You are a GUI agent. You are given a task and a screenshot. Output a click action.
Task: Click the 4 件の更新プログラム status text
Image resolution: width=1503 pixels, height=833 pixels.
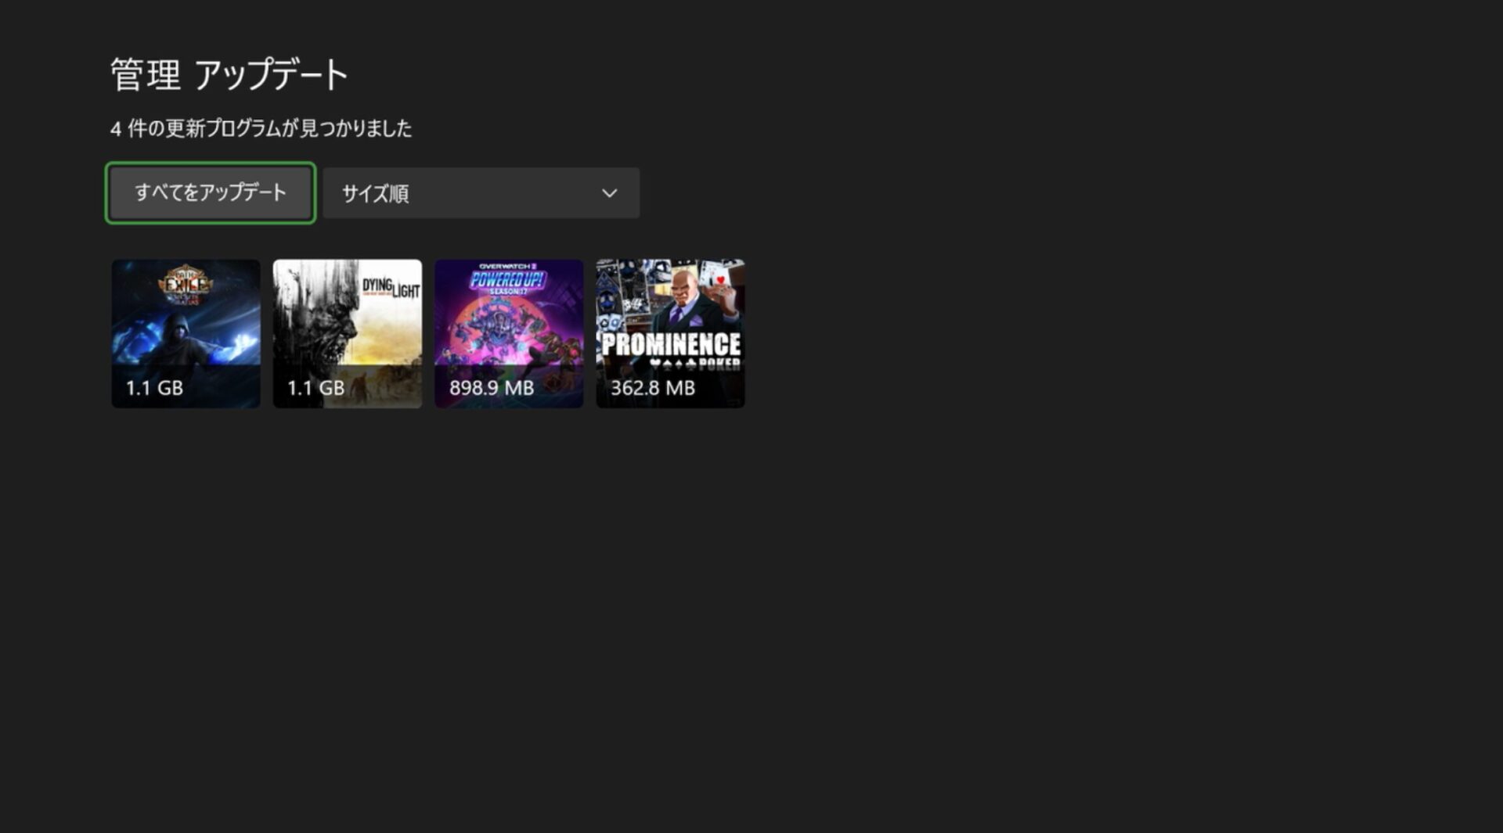coord(261,128)
